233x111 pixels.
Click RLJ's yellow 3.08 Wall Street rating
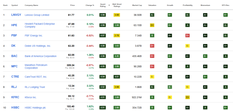coord(117,87)
